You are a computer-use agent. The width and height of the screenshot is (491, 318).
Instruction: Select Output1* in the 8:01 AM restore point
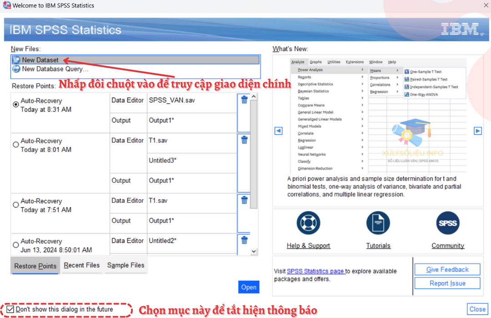[161, 181]
